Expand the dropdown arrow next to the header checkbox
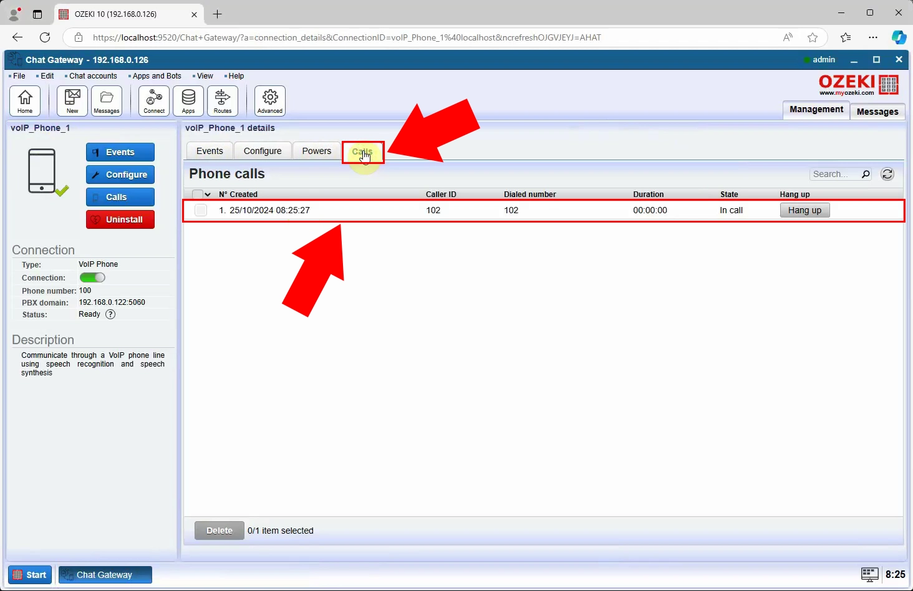 tap(208, 195)
